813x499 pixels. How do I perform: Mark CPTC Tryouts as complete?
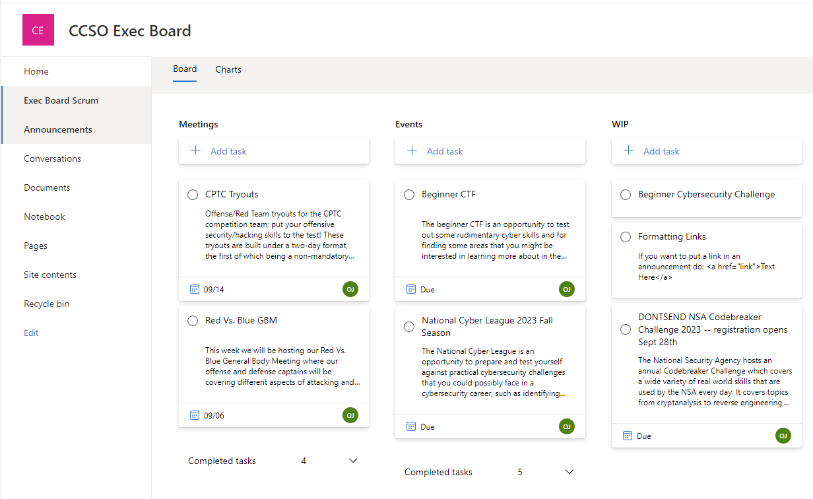pyautogui.click(x=193, y=194)
